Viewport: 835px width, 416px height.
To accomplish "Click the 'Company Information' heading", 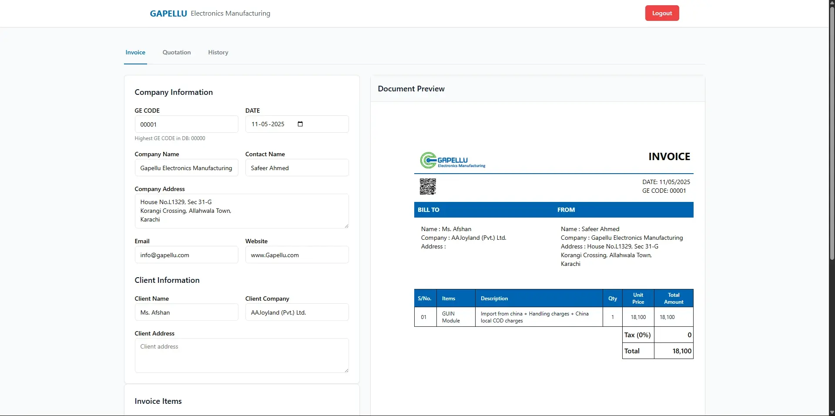I will (174, 92).
